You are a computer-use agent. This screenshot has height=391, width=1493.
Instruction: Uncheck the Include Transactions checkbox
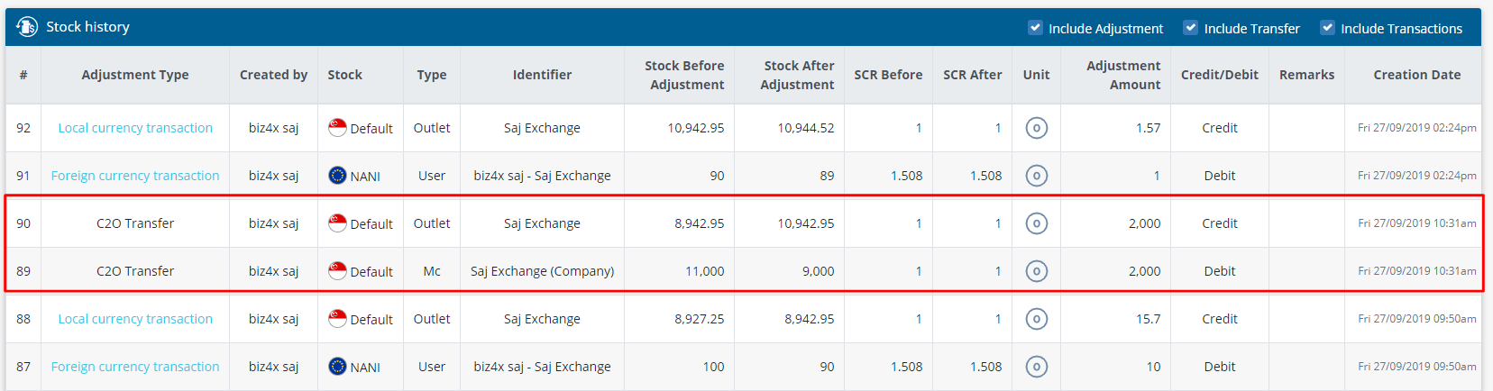click(x=1327, y=28)
